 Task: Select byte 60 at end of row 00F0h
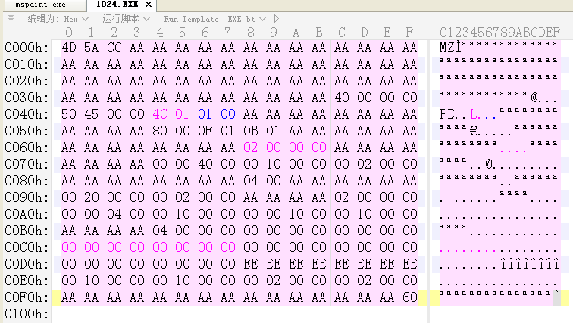pos(409,297)
